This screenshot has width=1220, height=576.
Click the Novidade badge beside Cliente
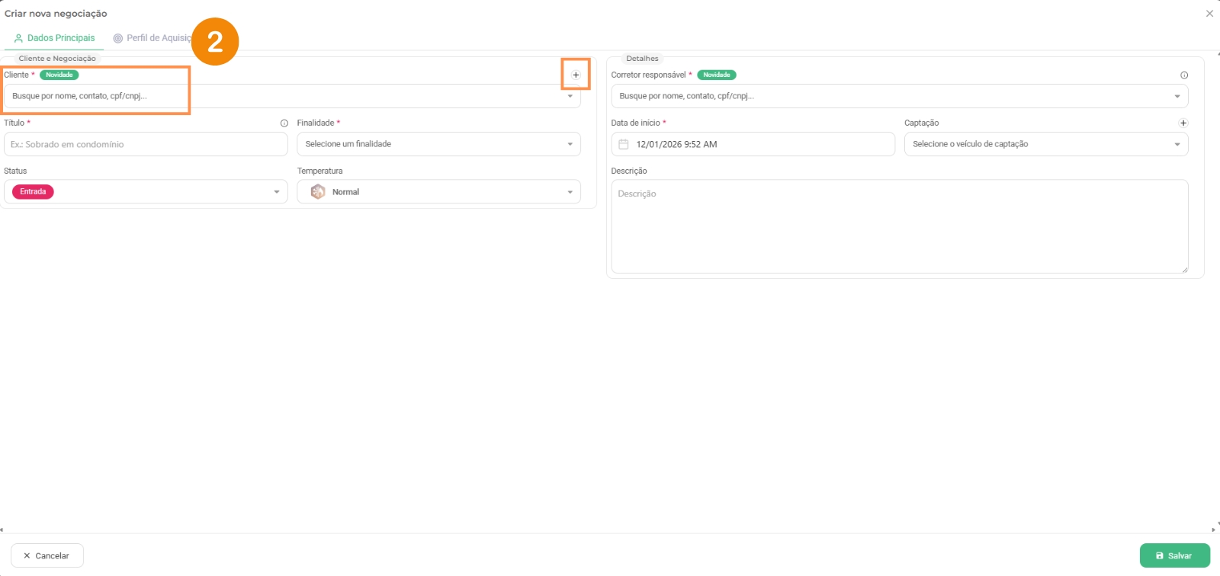click(59, 75)
